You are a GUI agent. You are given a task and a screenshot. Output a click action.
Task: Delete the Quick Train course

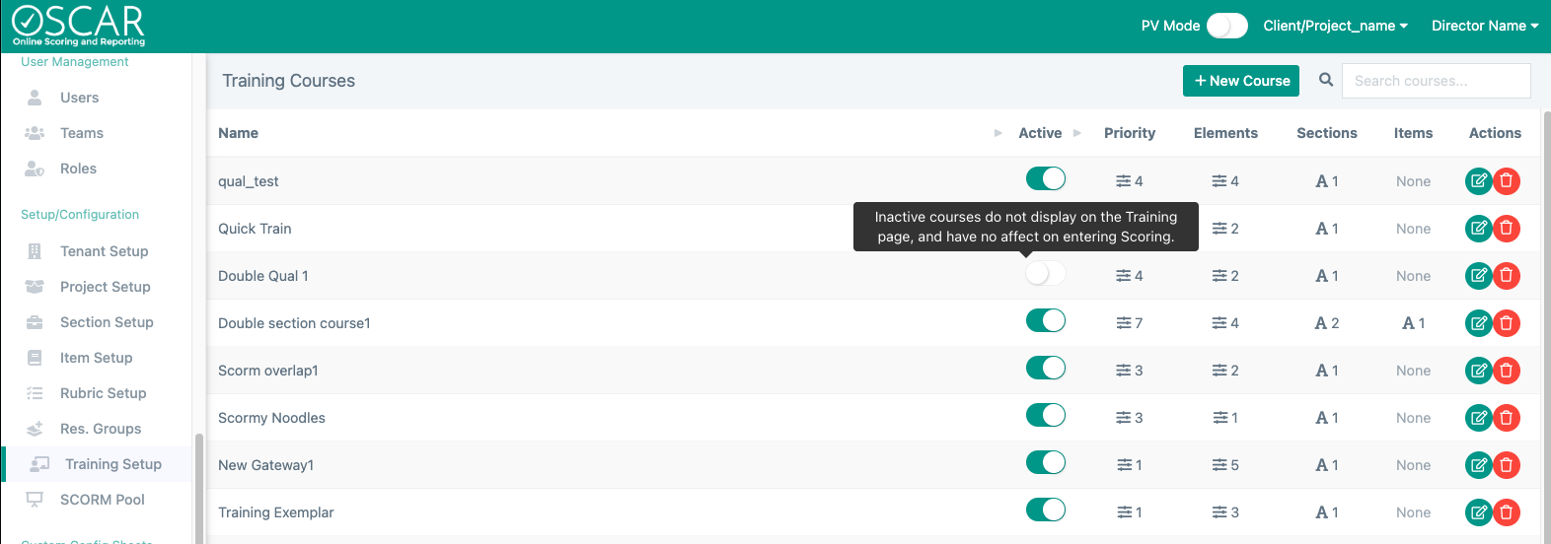(x=1507, y=229)
